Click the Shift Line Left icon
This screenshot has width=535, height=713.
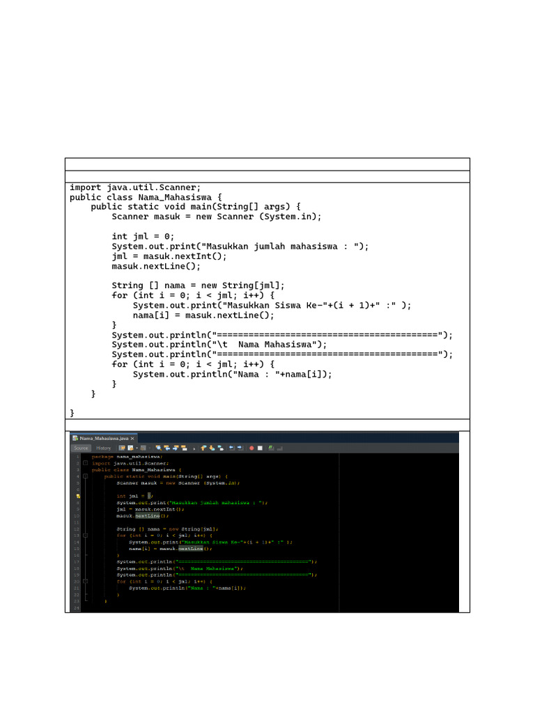click(231, 448)
